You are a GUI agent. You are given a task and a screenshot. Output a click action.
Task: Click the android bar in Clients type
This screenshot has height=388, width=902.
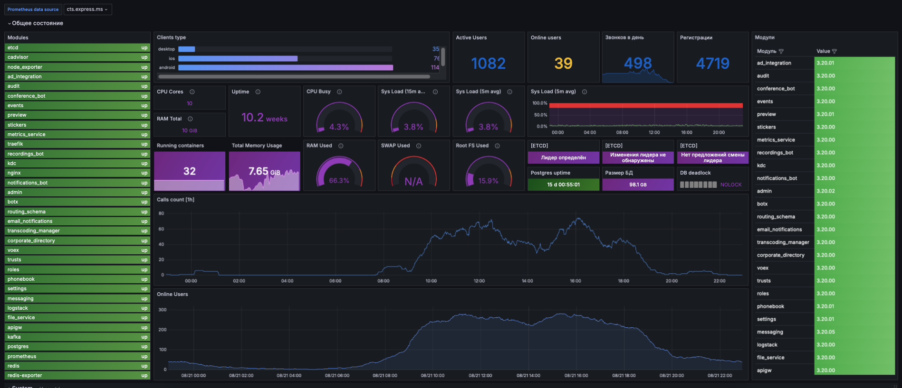(286, 67)
